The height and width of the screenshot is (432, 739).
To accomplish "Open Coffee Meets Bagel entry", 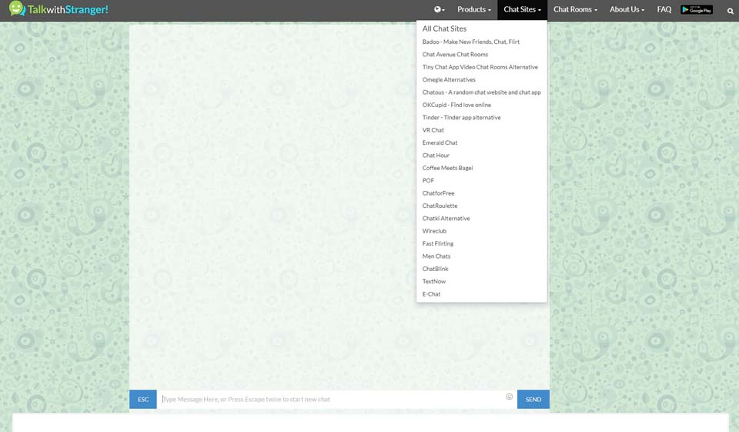I will [x=447, y=168].
